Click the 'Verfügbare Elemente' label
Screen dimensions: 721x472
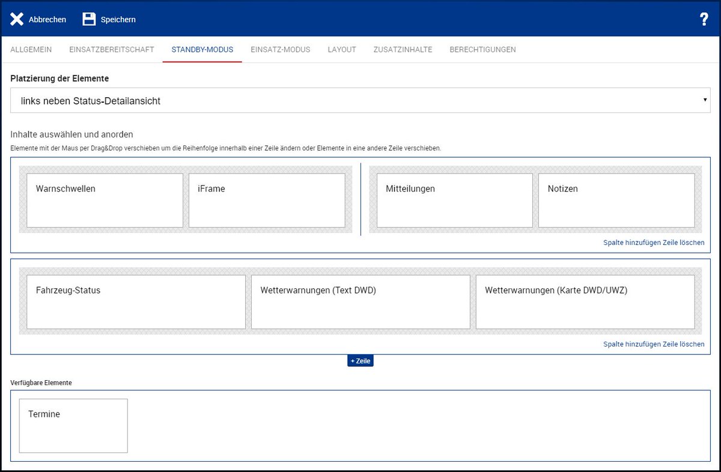click(x=41, y=383)
